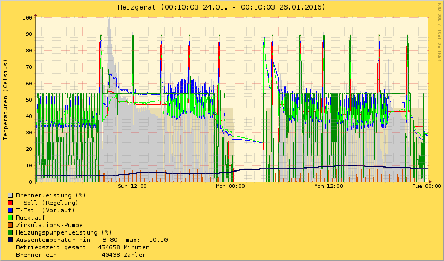Screen dimensions: 444x261
Task: Click the y-axis label 80
Action: [29, 51]
